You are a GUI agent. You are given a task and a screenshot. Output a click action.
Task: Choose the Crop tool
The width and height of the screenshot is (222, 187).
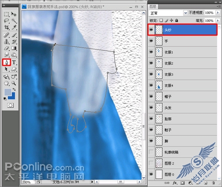[x=6, y=27]
